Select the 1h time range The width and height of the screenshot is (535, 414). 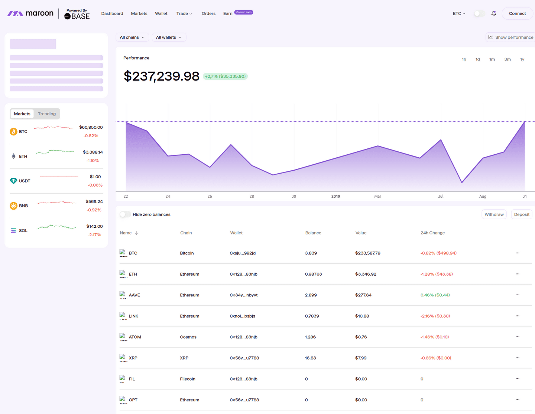tap(464, 59)
